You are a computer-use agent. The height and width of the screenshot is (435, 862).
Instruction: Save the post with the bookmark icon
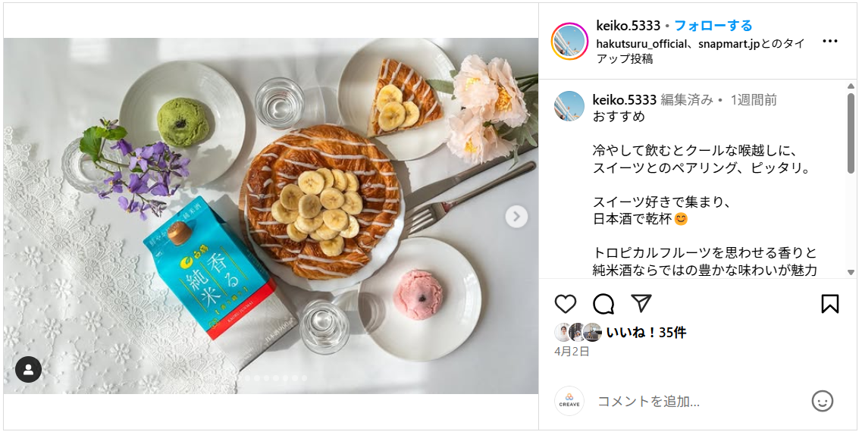click(829, 304)
